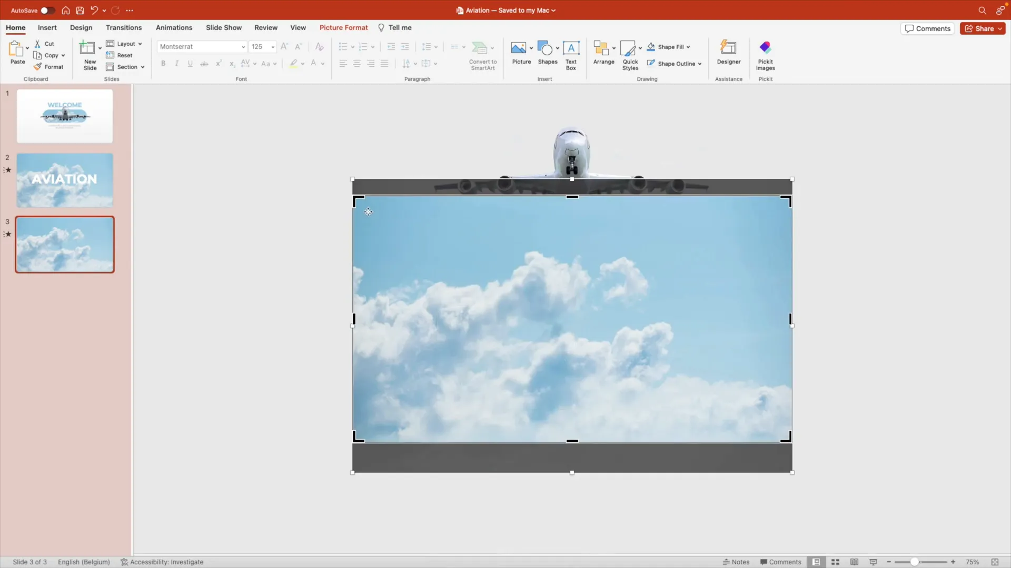Image resolution: width=1011 pixels, height=568 pixels.
Task: Click the Pickit Images icon
Action: click(x=766, y=48)
